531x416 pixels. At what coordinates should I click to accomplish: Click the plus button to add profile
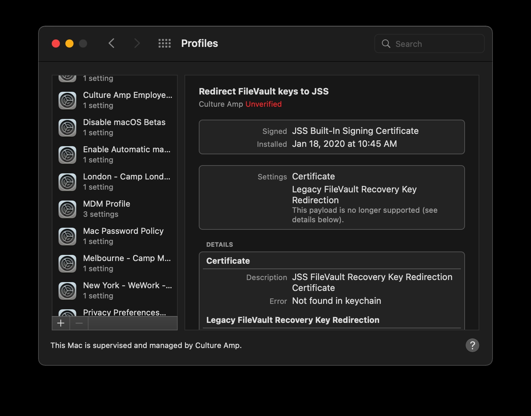coord(61,323)
